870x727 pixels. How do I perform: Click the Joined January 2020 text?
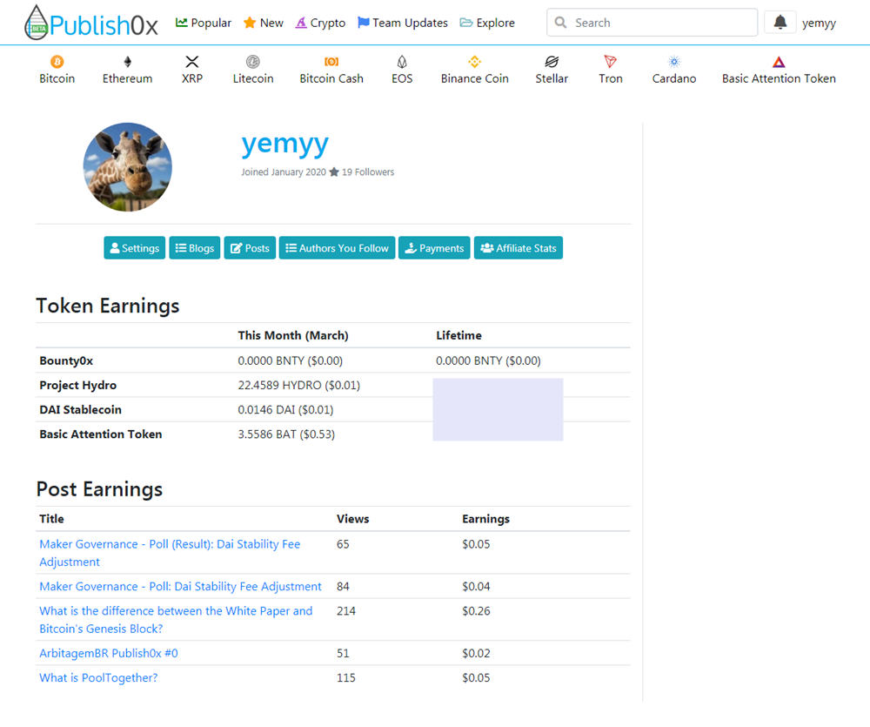[284, 172]
